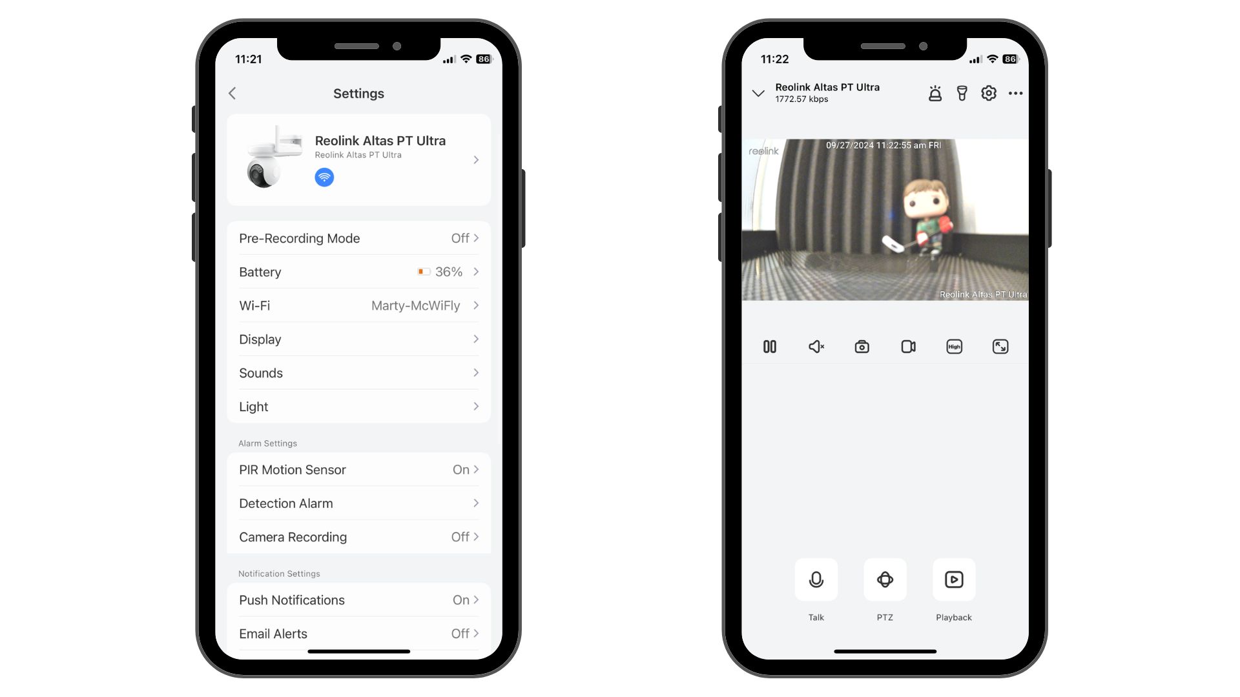
Task: Tap pause button on live feed
Action: [770, 347]
